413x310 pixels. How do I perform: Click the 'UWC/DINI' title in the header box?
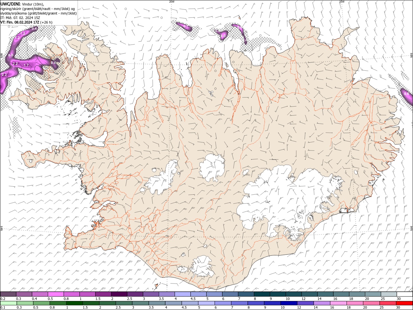click(x=10, y=4)
